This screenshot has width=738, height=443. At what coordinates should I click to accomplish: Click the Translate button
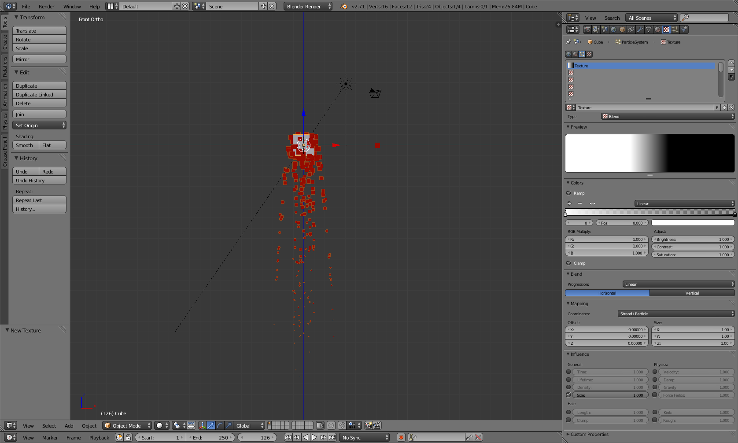tap(39, 30)
